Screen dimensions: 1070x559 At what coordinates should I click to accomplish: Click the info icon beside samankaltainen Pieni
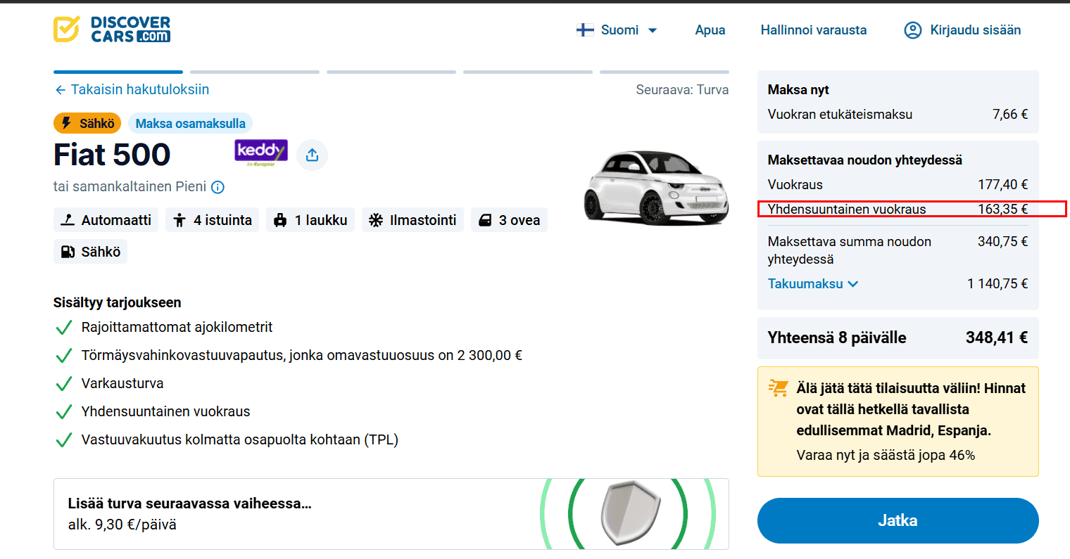click(218, 187)
